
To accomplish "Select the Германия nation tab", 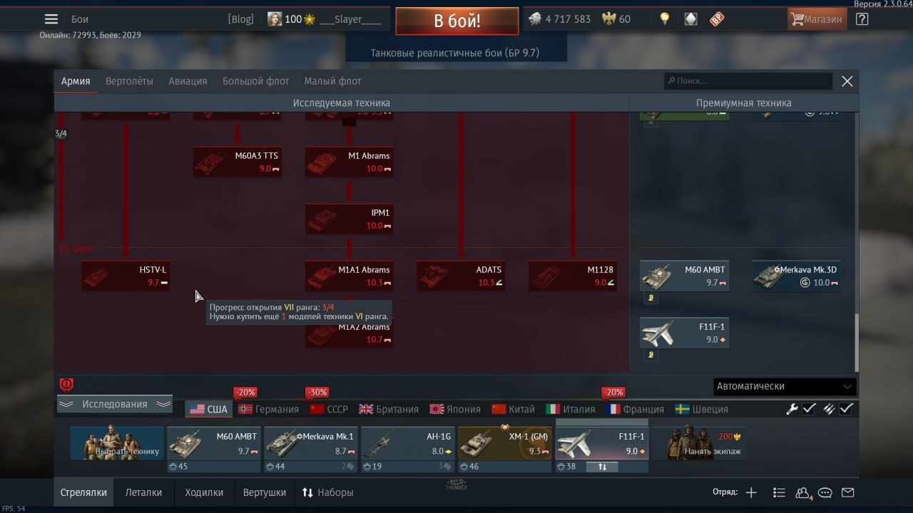I will coord(269,409).
